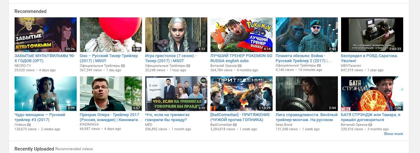The image size is (420, 153).
Task: Click the 3,284,818 views text
Action: [x=223, y=129]
